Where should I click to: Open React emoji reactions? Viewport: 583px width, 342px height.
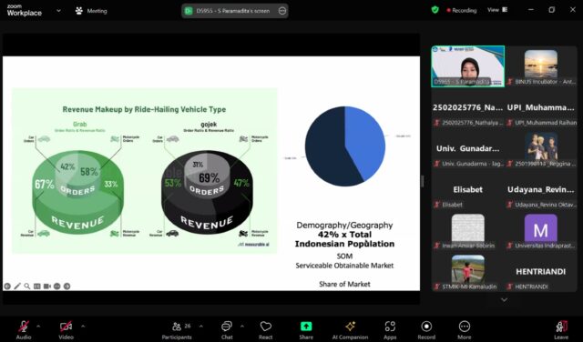(265, 329)
